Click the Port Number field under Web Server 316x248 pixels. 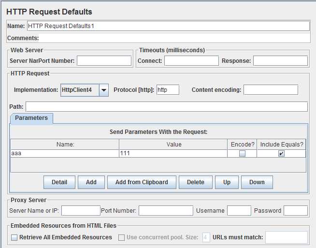104,61
